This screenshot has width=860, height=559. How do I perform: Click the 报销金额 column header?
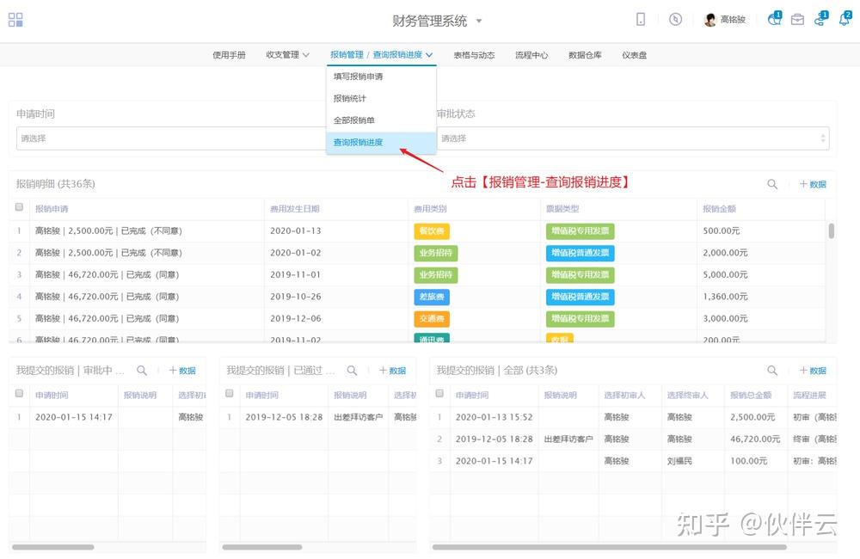pyautogui.click(x=719, y=209)
